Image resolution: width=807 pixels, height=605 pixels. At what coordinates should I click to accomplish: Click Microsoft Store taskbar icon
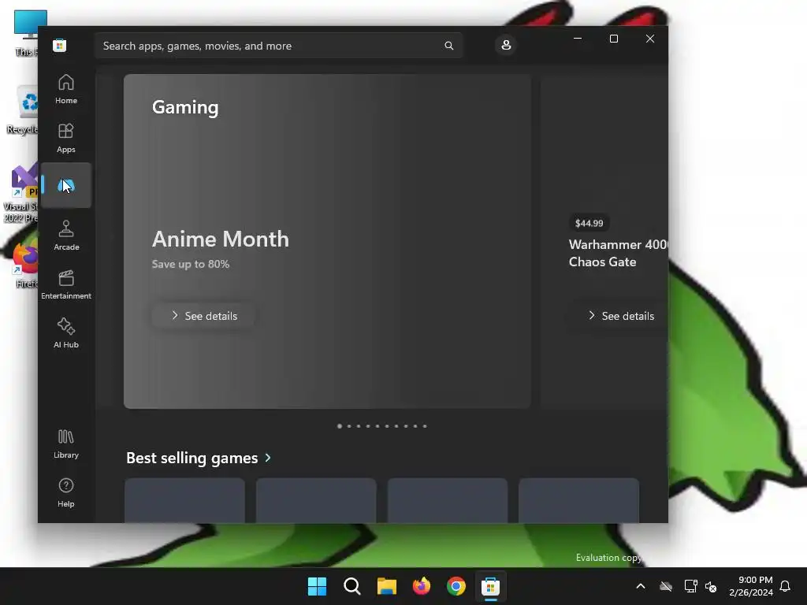pos(490,586)
